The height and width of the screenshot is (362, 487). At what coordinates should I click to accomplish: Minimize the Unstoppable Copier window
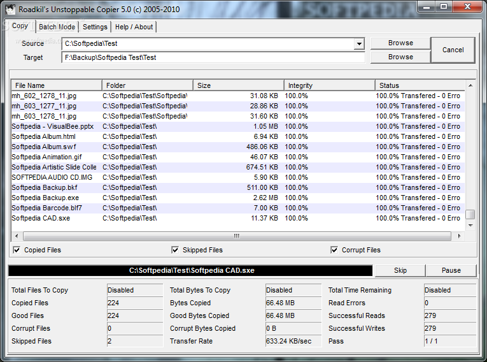point(427,7)
